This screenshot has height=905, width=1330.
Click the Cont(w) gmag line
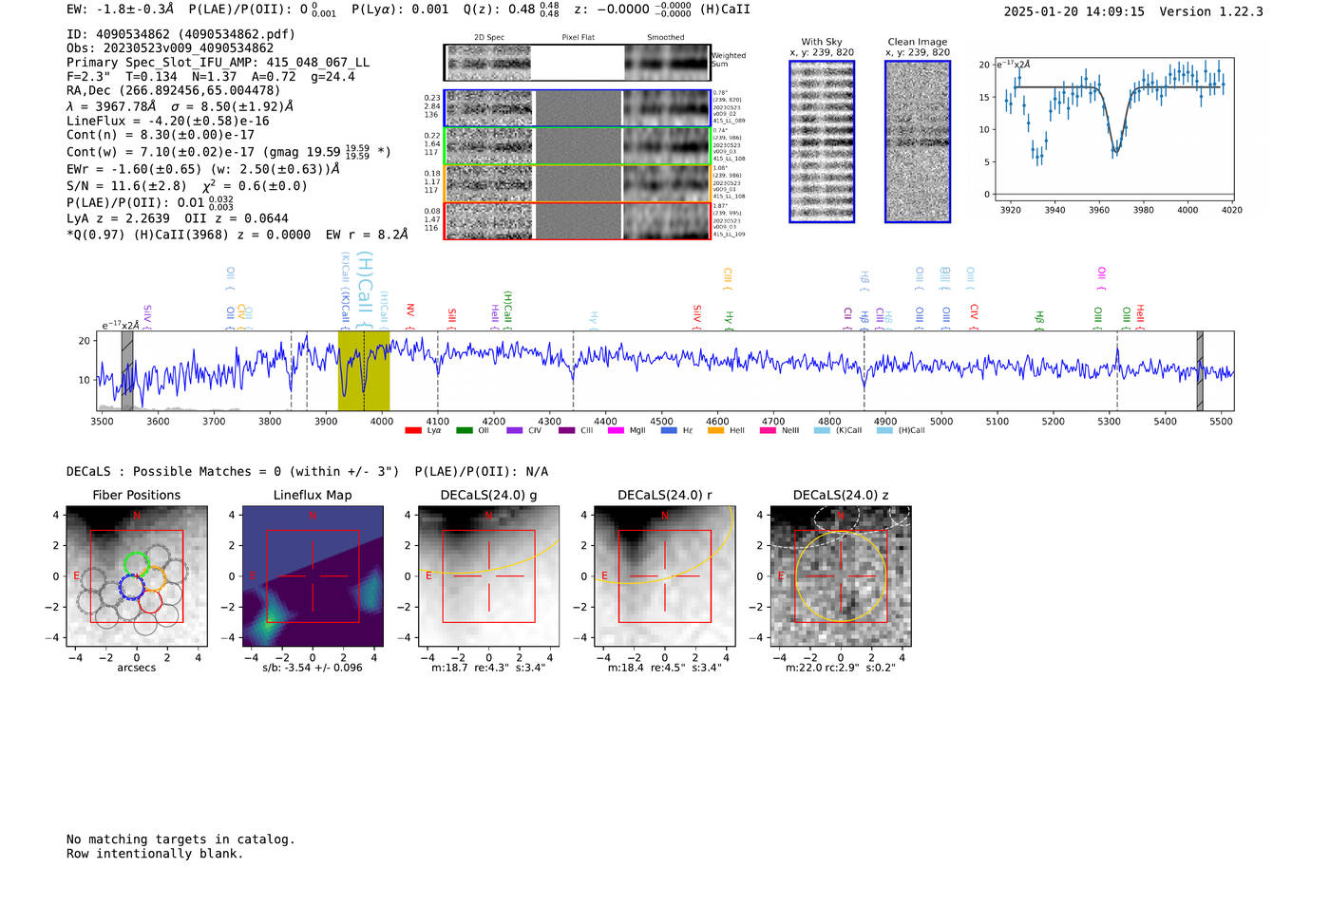tap(229, 151)
